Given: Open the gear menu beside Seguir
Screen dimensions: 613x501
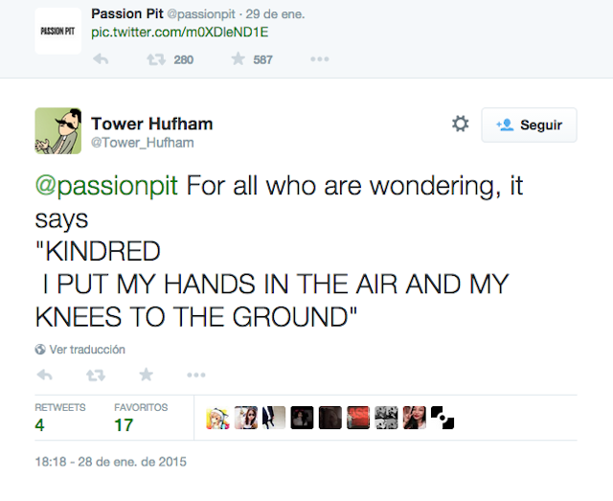Looking at the screenshot, I should point(460,125).
